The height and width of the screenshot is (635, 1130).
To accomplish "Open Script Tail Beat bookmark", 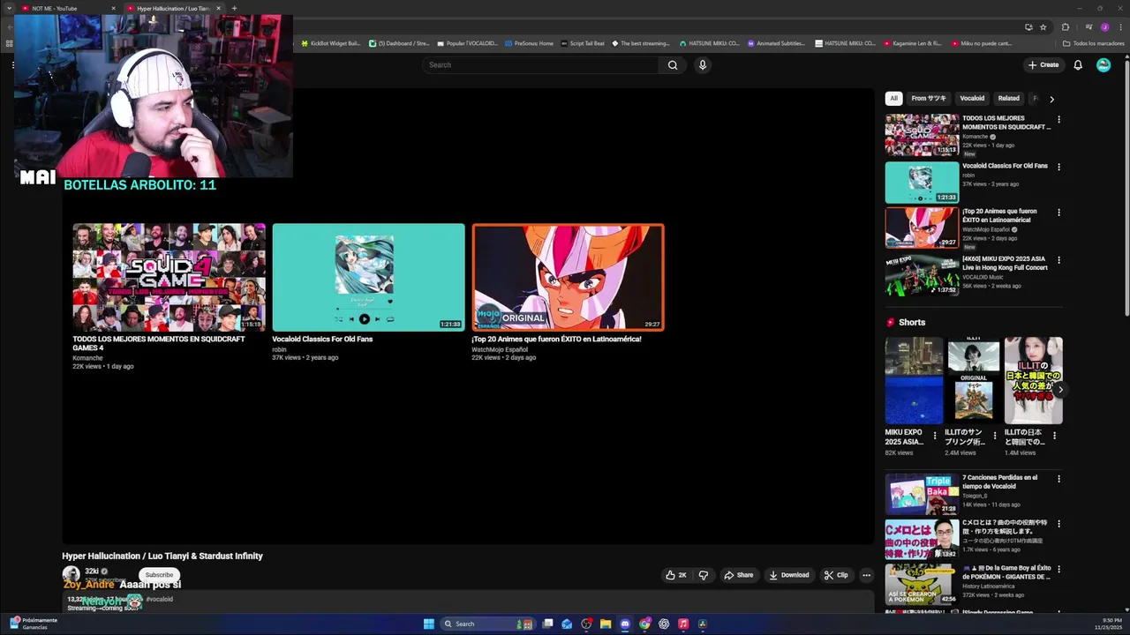I will [x=583, y=43].
